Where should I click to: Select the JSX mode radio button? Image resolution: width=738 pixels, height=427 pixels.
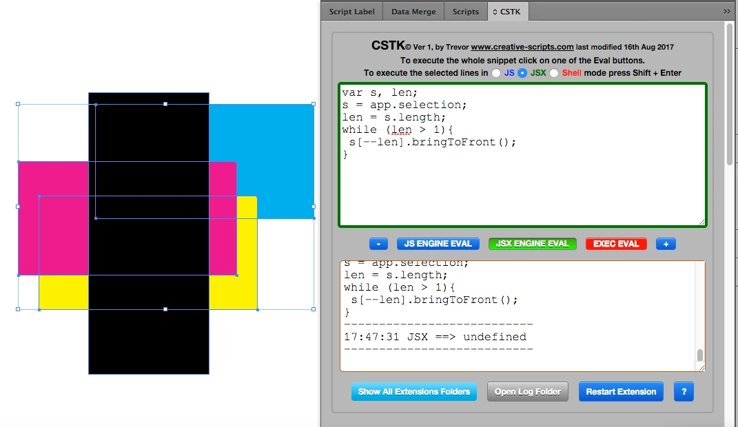click(522, 73)
